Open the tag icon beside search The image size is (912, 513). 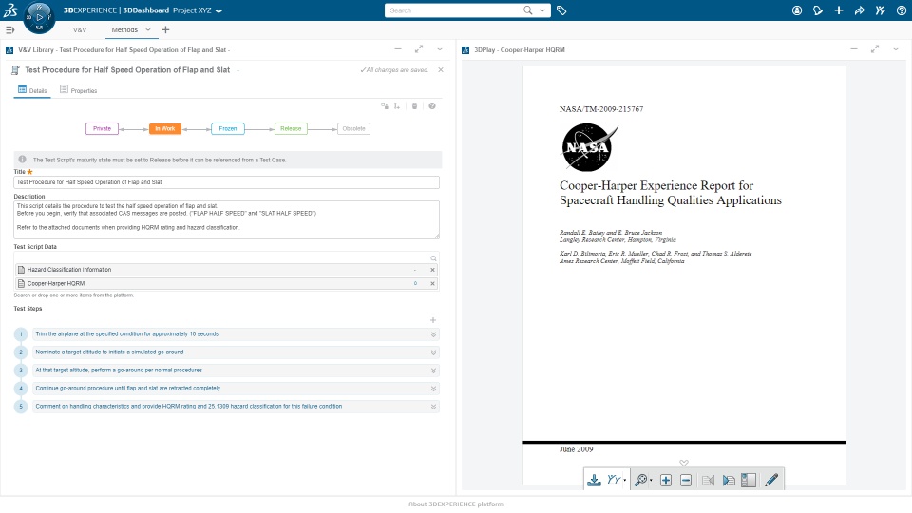[561, 9]
